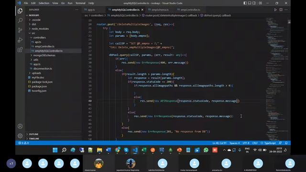Open Word from taskbar
Viewport: 306px width, 172px height.
coord(109,150)
